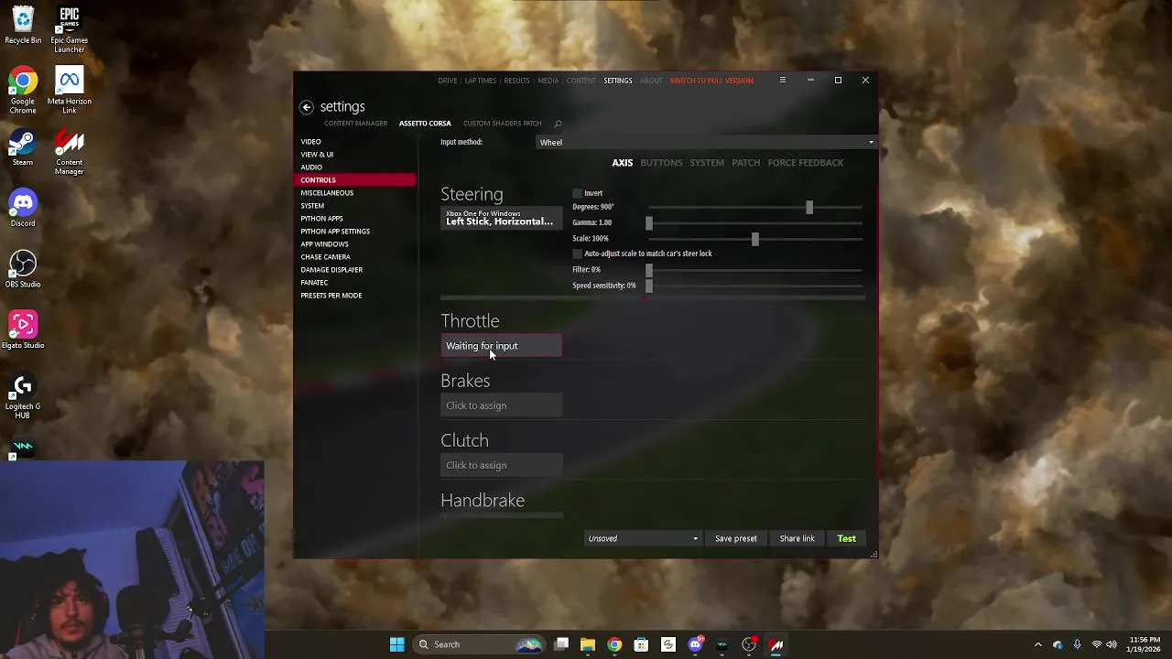Open Google Chrome desktop icon
1172x659 pixels.
coord(23,92)
